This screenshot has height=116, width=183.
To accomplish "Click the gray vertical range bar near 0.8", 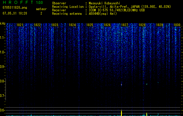I will tap(6, 89).
